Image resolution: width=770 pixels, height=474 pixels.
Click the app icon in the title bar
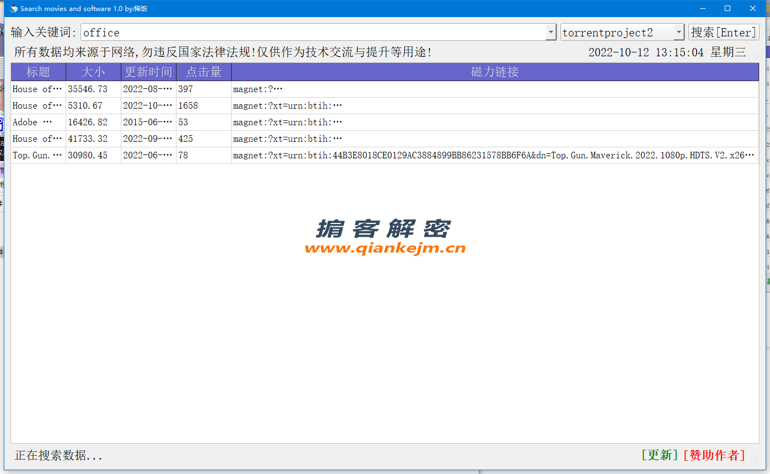[x=13, y=8]
